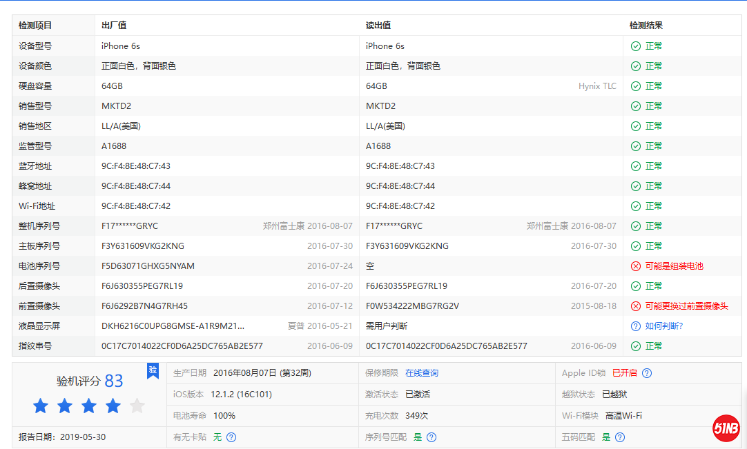Click the red X icon in battery serial row
747x449 pixels.
point(636,266)
